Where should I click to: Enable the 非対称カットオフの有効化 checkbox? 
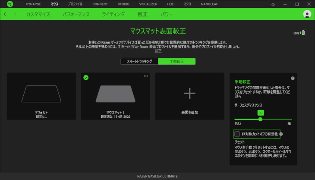pos(237,134)
